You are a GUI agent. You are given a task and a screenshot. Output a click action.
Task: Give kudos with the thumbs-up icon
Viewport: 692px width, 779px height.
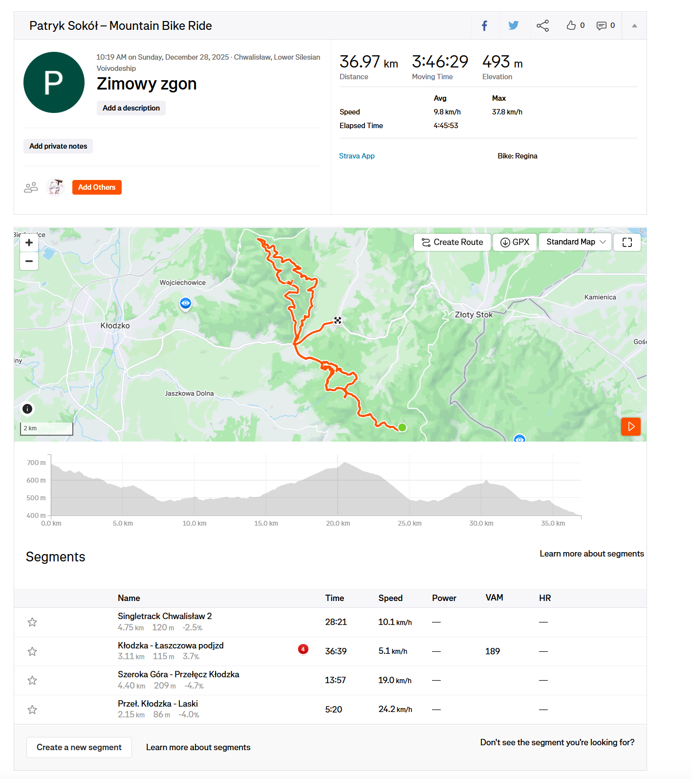point(571,25)
